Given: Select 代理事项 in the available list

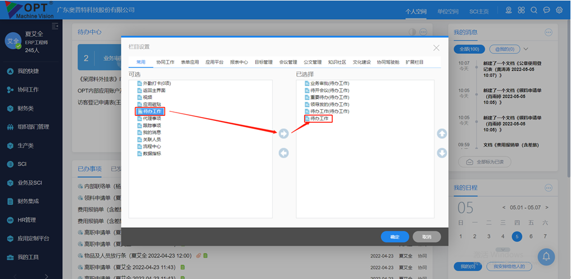Looking at the screenshot, I should 152,119.
